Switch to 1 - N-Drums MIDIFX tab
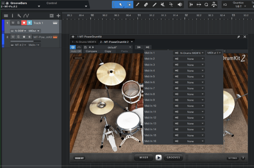Viewport: 254px width, 168px height. pyautogui.click(x=84, y=42)
